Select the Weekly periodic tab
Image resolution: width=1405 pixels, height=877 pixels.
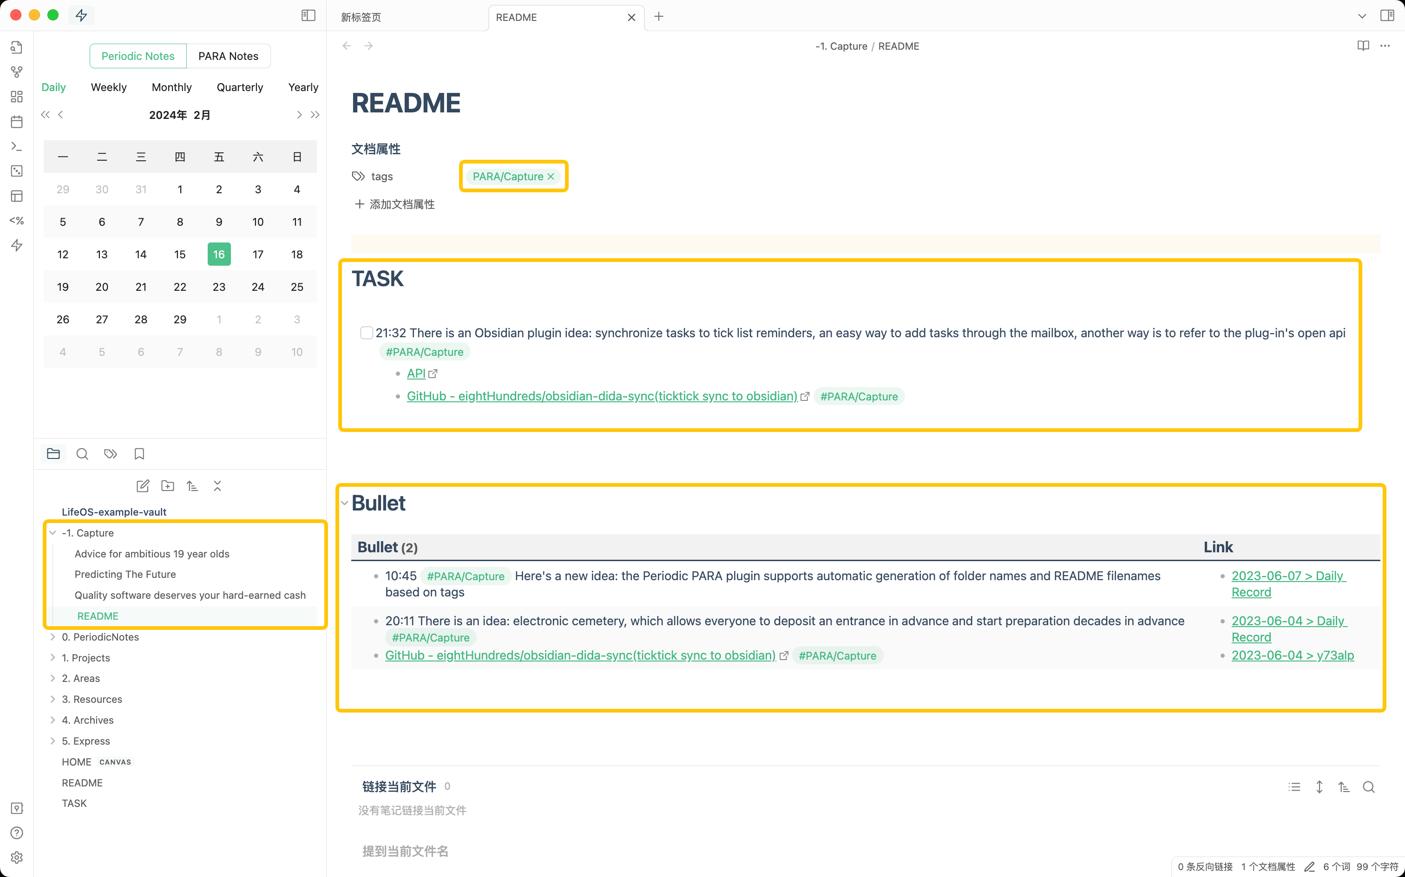tap(108, 87)
